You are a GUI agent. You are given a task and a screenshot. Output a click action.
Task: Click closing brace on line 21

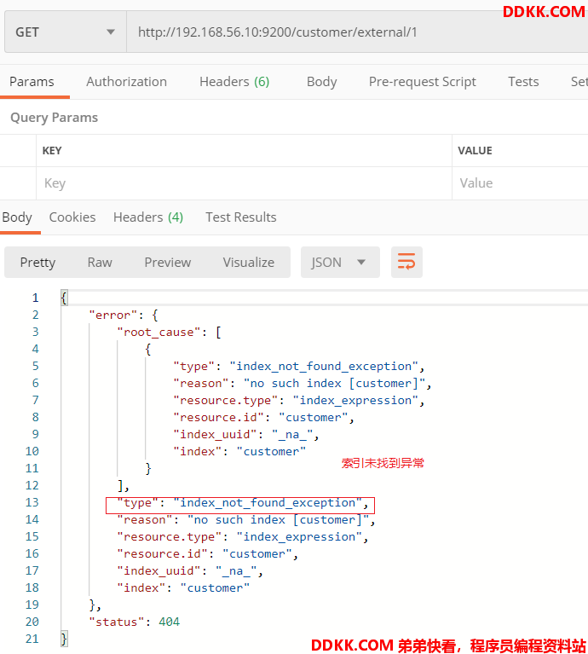[64, 640]
